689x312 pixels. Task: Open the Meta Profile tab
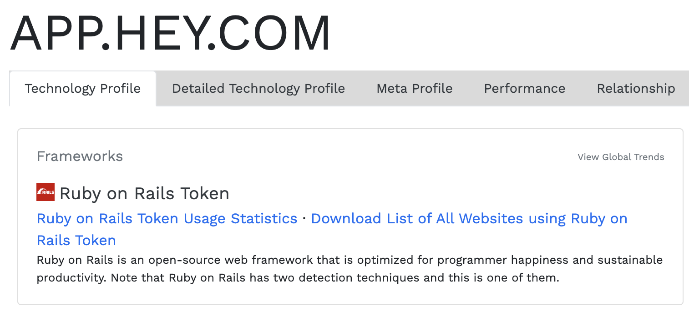[x=414, y=89]
